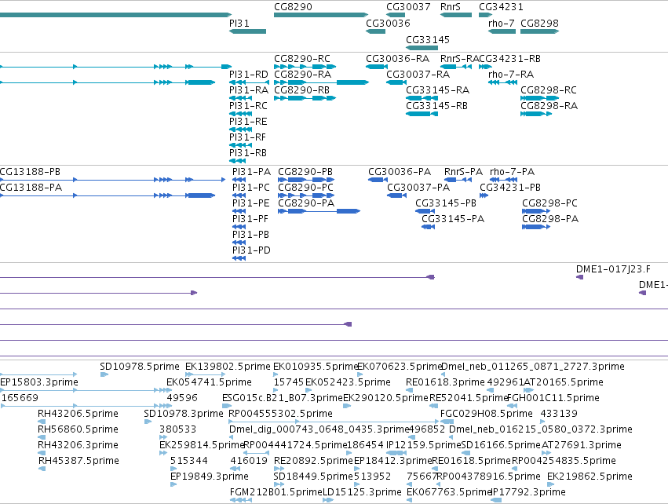The image size is (668, 504).
Task: Select the CG30037 gene label
Action: 408,7
